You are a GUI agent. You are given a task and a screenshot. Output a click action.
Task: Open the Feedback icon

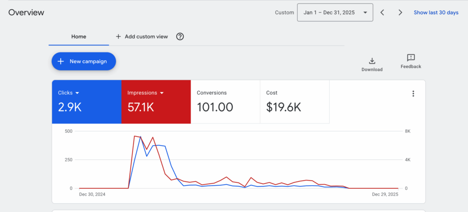point(410,58)
